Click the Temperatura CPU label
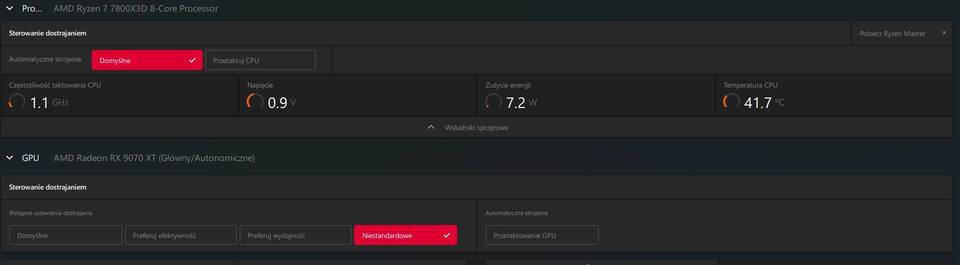Image resolution: width=960 pixels, height=265 pixels. point(750,85)
